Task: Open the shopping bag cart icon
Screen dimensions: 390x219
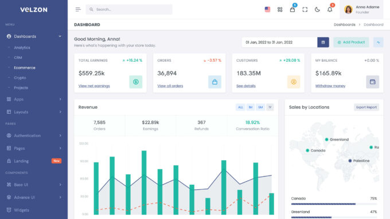Action: (x=292, y=9)
